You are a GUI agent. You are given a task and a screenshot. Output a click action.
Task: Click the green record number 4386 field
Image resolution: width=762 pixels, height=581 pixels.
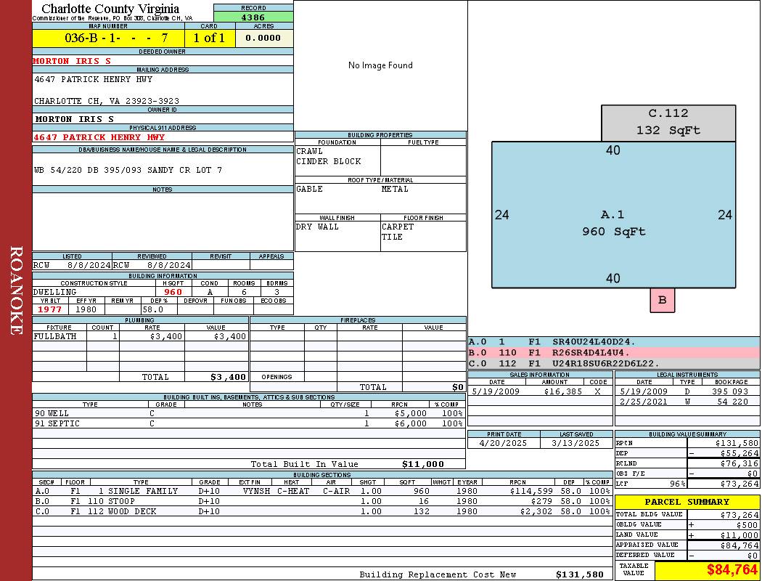[x=253, y=17]
